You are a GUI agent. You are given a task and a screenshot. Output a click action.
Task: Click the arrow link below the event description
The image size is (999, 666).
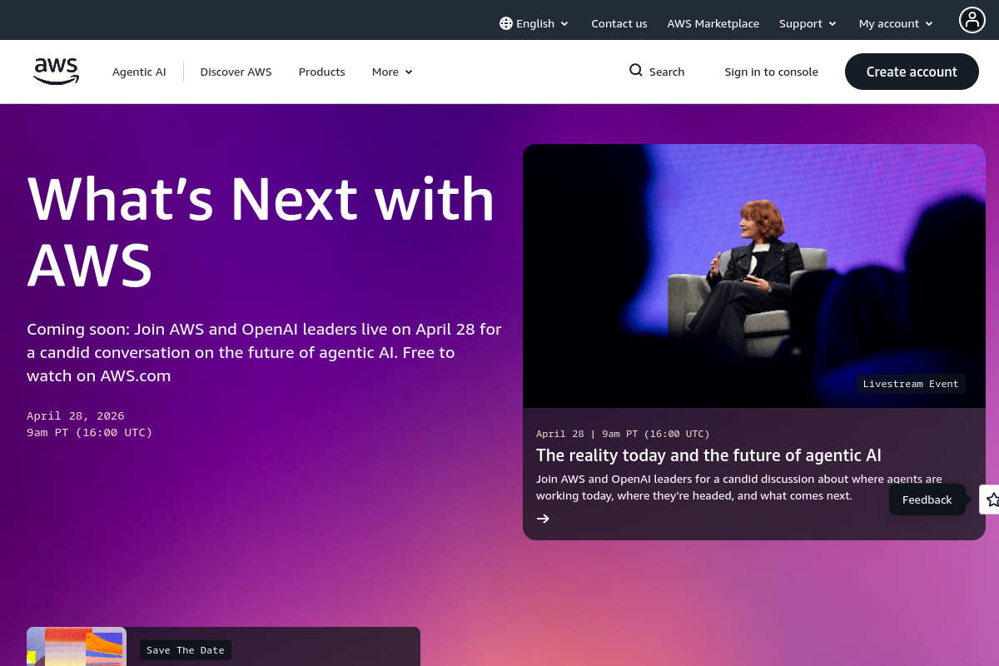[543, 518]
